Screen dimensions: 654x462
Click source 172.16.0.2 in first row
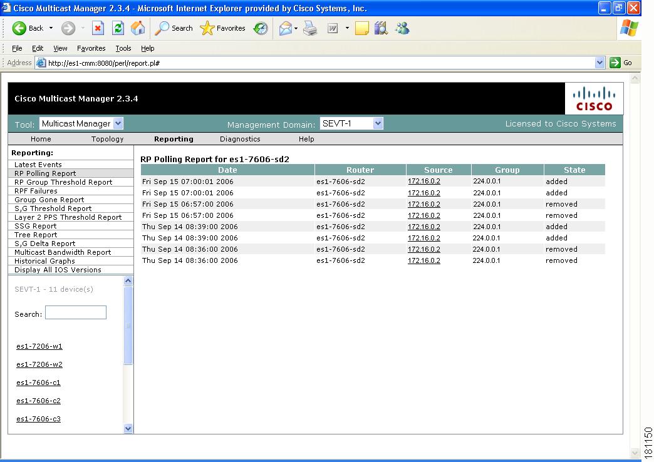click(423, 182)
